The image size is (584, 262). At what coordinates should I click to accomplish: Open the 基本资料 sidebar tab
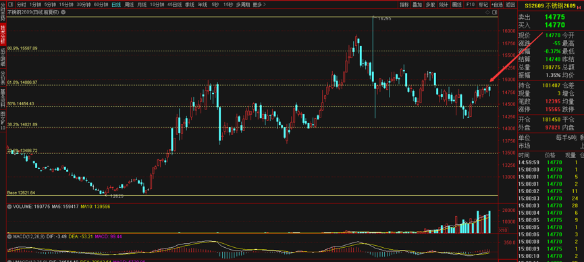point(3,99)
